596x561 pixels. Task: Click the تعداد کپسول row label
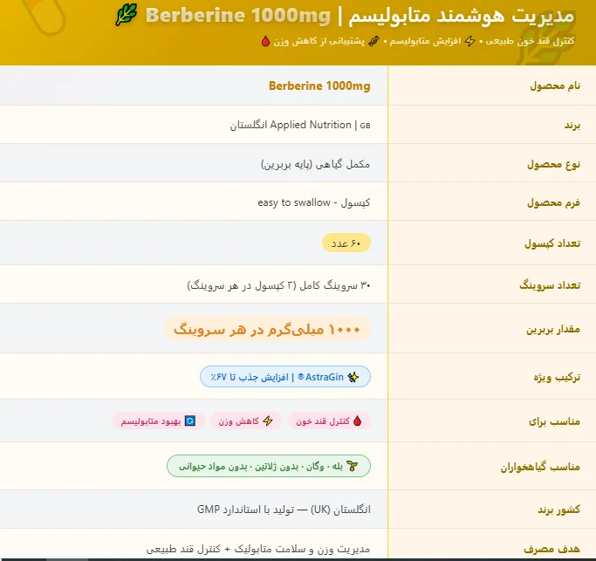coord(552,243)
